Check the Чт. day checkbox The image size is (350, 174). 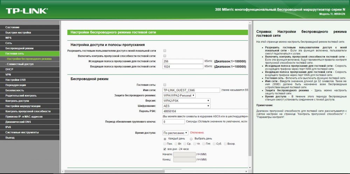(195, 144)
